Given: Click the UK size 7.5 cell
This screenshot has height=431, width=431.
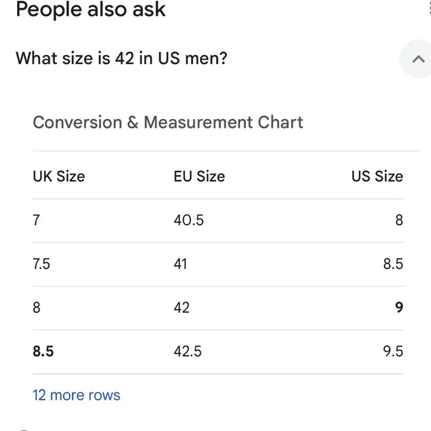Looking at the screenshot, I should click(42, 264).
